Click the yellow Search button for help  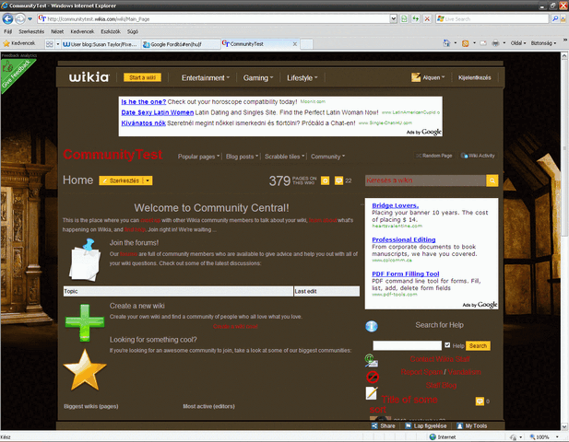[478, 345]
